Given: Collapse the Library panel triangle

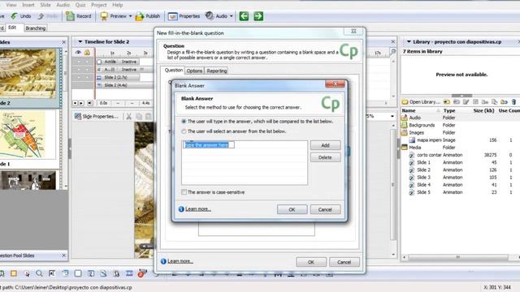Looking at the screenshot, I should pyautogui.click(x=409, y=41).
